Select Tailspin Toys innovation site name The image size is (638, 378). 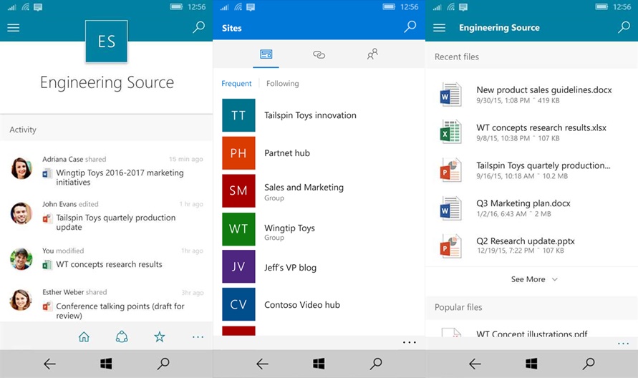(x=310, y=115)
